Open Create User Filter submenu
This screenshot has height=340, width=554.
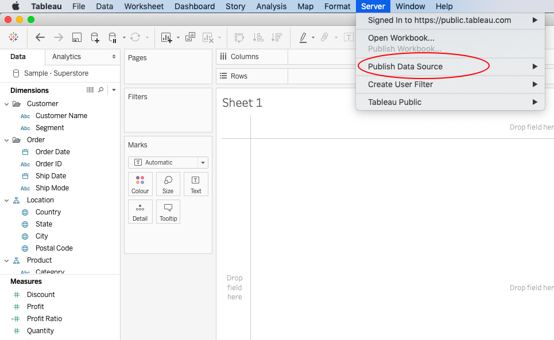click(x=450, y=84)
